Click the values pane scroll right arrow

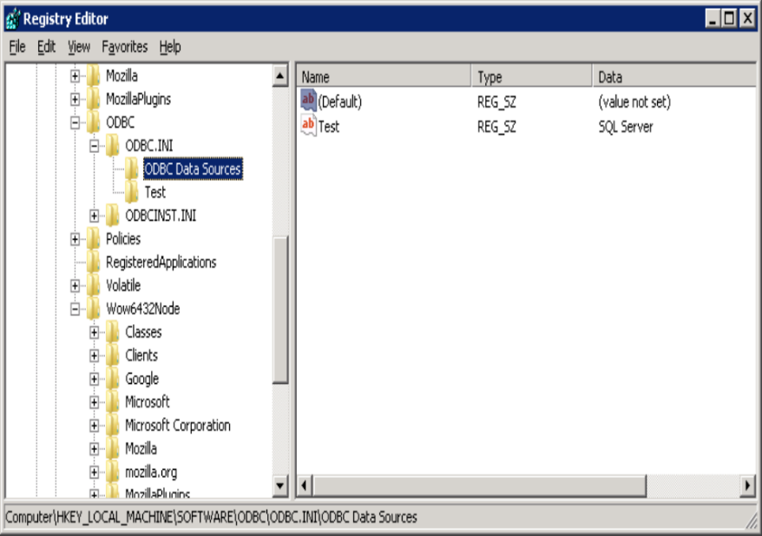click(x=747, y=486)
